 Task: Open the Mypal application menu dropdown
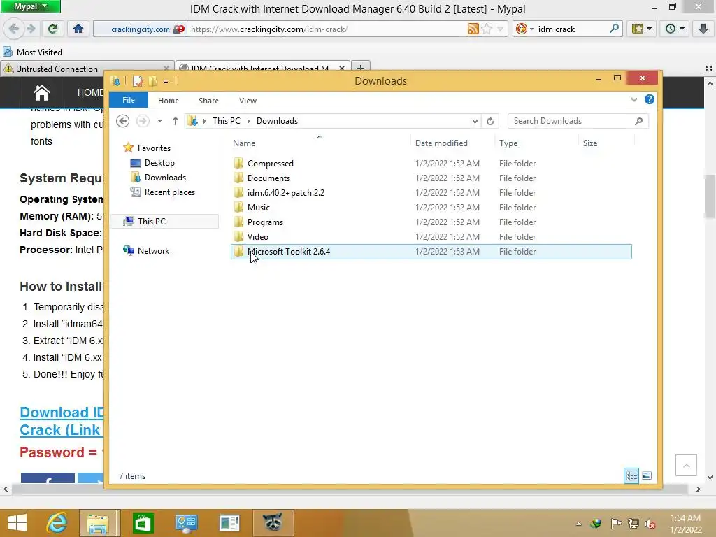[30, 6]
